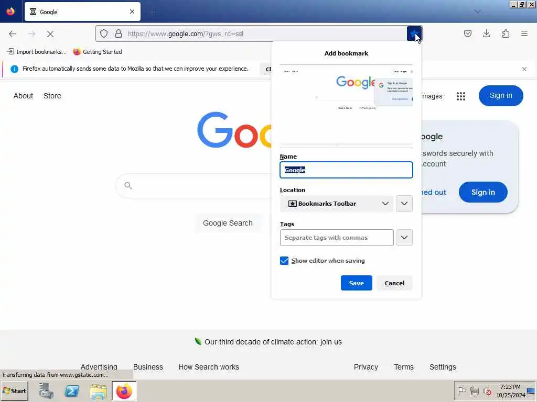
Task: Open How Search works link
Action: pyautogui.click(x=209, y=367)
